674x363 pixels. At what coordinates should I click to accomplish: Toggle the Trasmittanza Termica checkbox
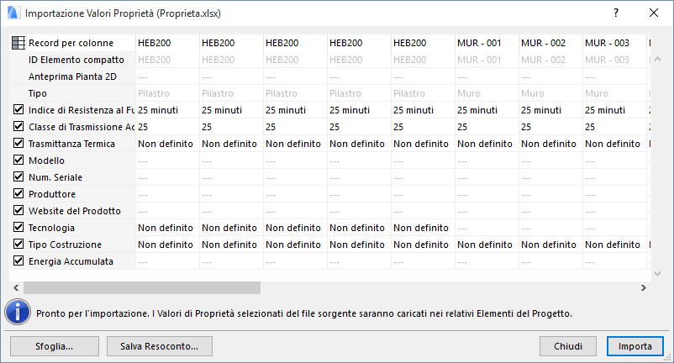tap(18, 144)
